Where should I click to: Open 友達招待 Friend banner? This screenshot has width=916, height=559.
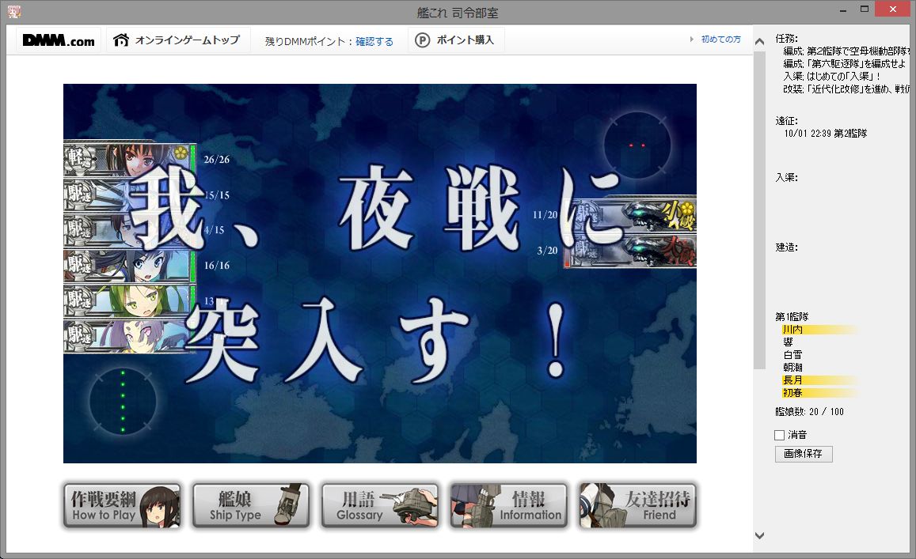click(x=638, y=505)
